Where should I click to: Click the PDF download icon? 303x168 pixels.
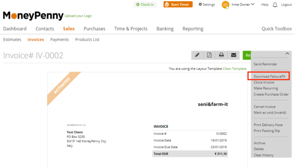click(x=209, y=55)
